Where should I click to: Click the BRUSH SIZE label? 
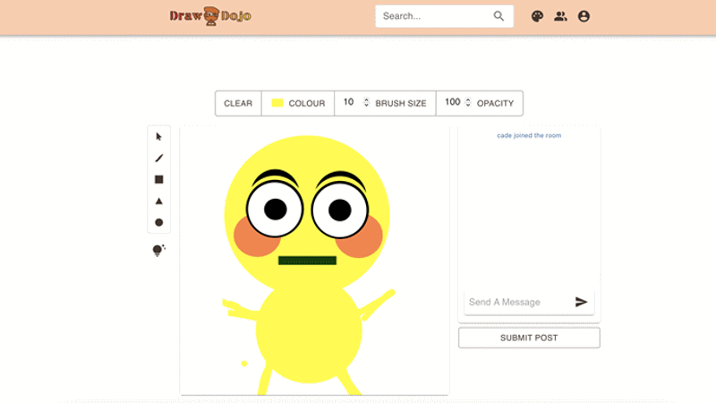[401, 103]
